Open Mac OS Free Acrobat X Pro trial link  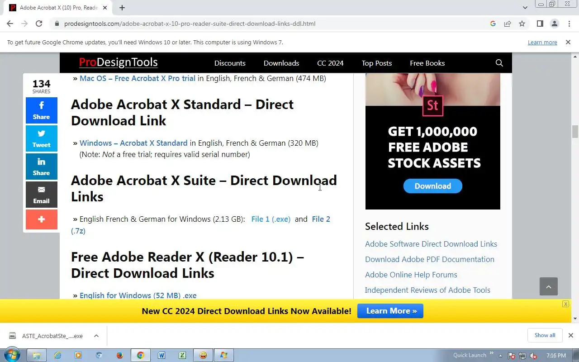point(138,78)
